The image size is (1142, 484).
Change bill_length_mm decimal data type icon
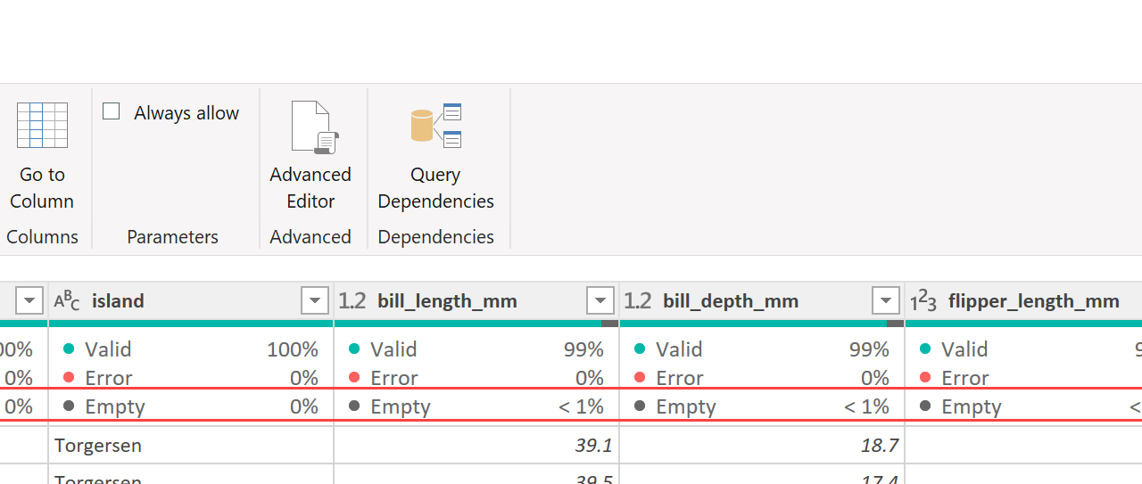pyautogui.click(x=352, y=301)
